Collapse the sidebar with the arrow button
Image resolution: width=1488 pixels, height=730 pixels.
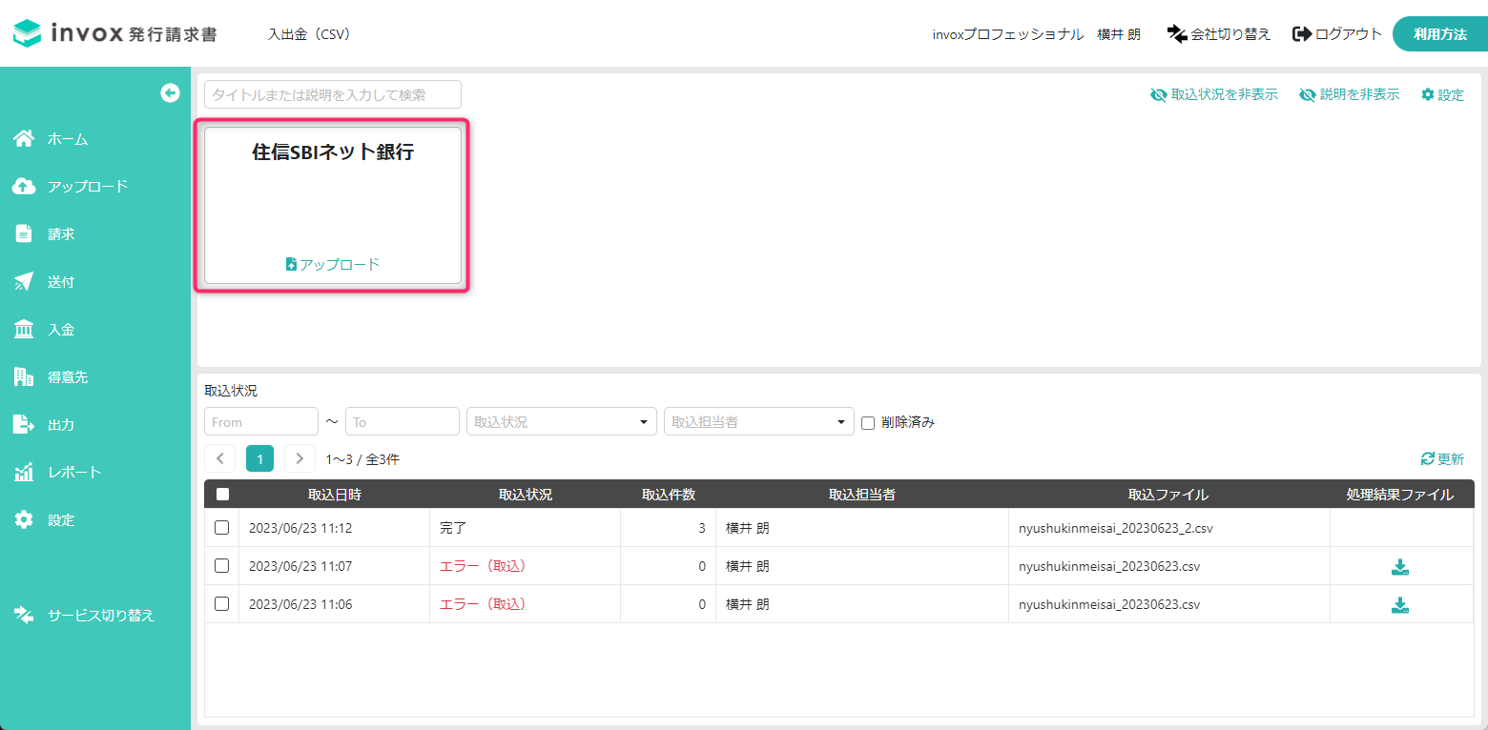click(x=171, y=92)
